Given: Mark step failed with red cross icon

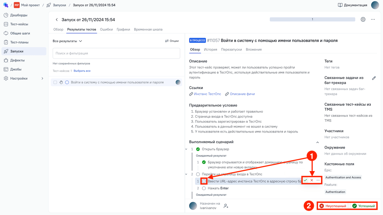Looking at the screenshot, I should [x=312, y=180].
